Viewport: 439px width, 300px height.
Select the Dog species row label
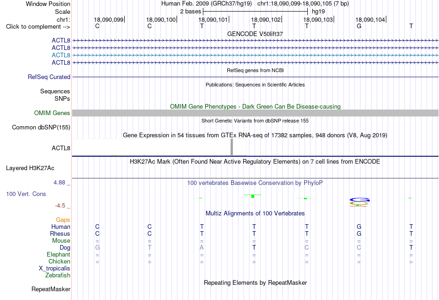[65, 248]
